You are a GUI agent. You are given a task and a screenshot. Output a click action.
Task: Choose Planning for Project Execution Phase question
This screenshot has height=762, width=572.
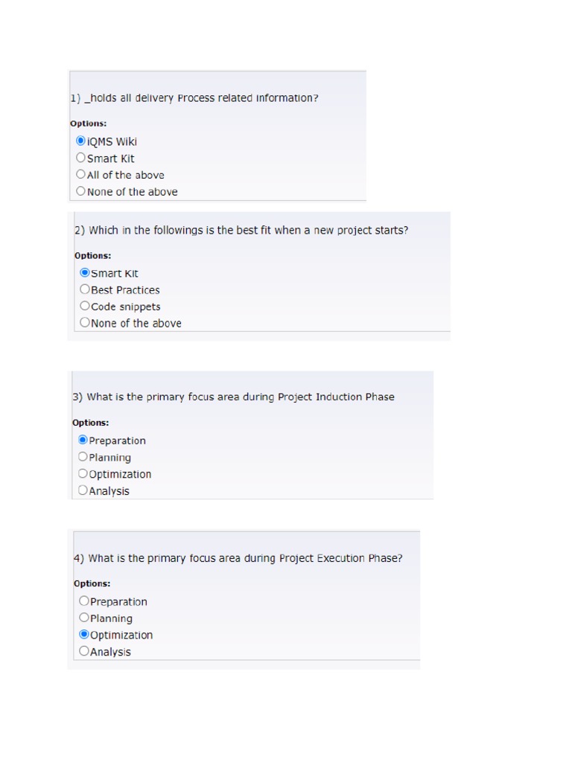pos(84,618)
